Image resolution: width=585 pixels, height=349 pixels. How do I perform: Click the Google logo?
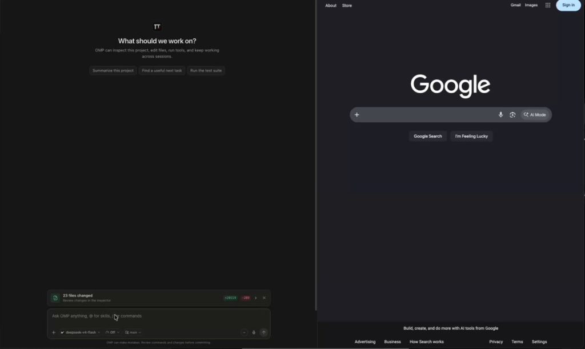450,86
